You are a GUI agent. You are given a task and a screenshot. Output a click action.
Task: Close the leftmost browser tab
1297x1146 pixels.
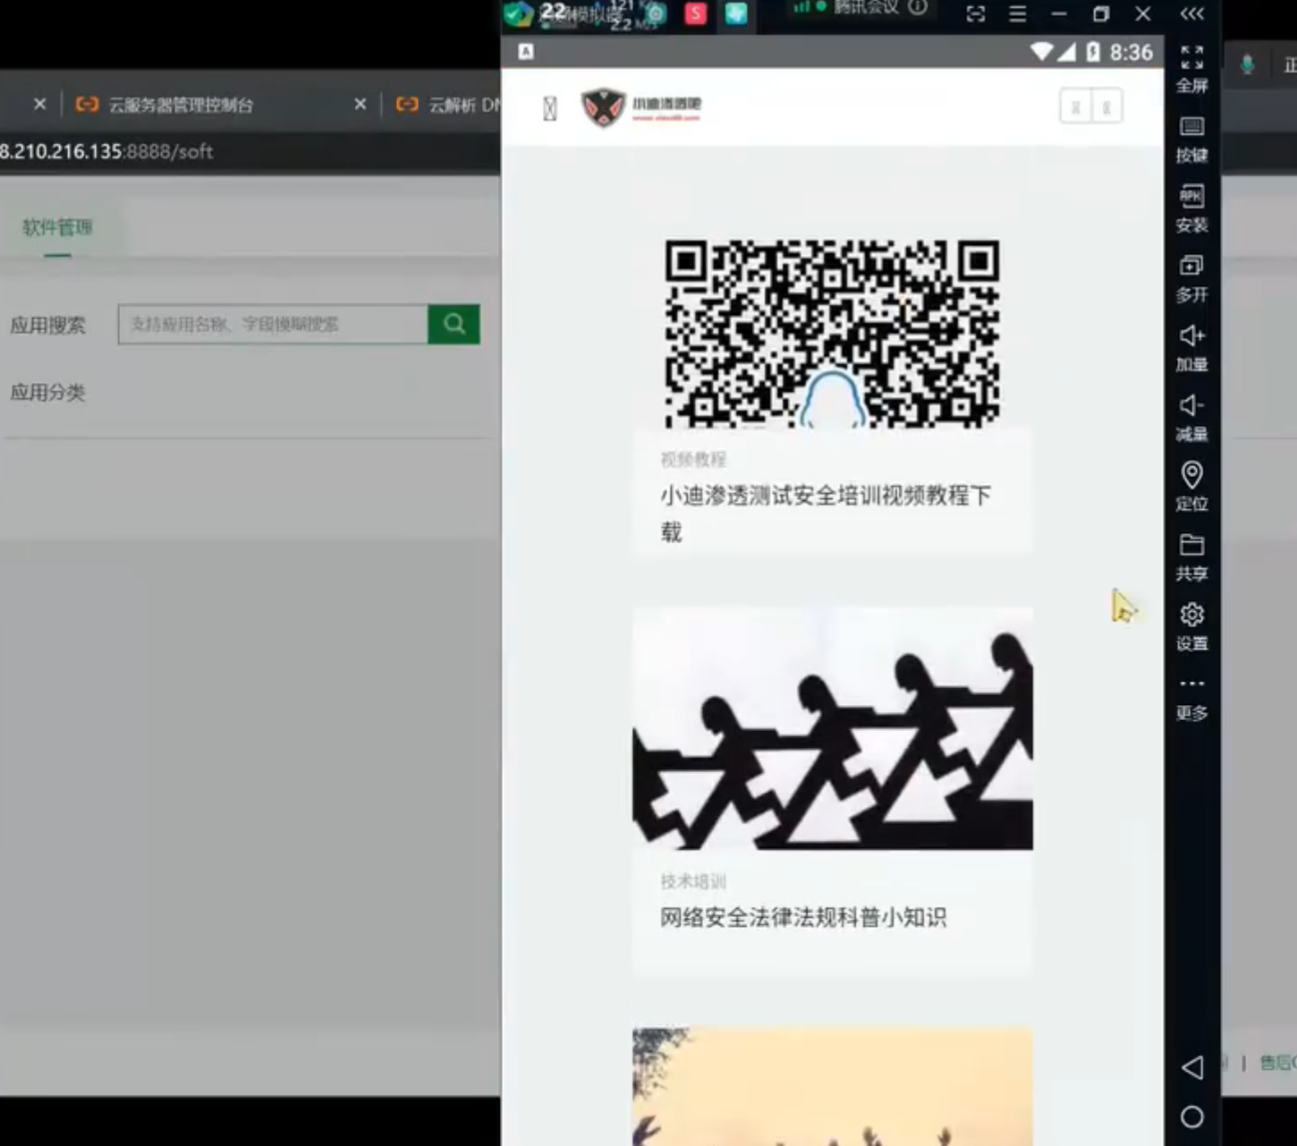39,104
